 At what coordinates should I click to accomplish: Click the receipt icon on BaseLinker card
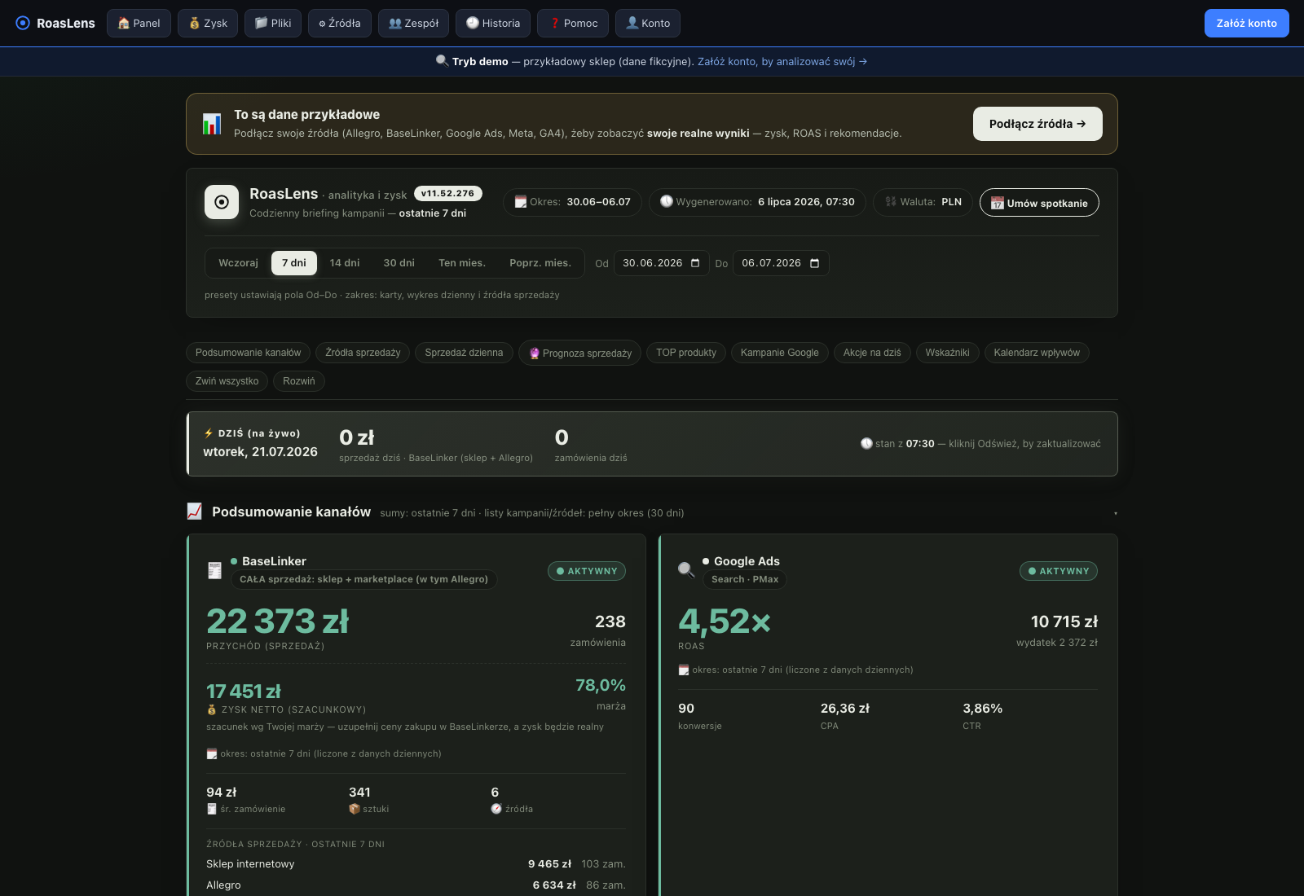214,570
